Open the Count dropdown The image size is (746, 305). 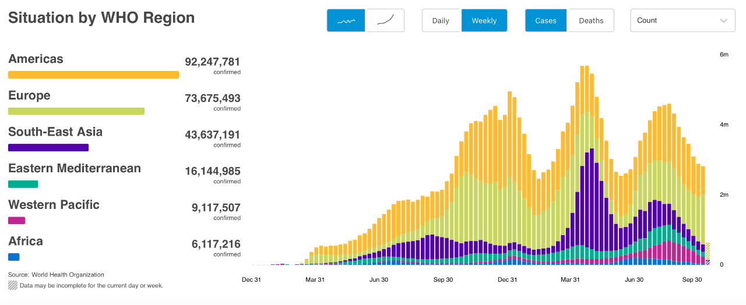[682, 20]
